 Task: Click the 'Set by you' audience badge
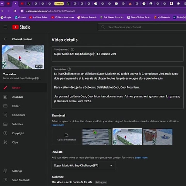pos(101,182)
